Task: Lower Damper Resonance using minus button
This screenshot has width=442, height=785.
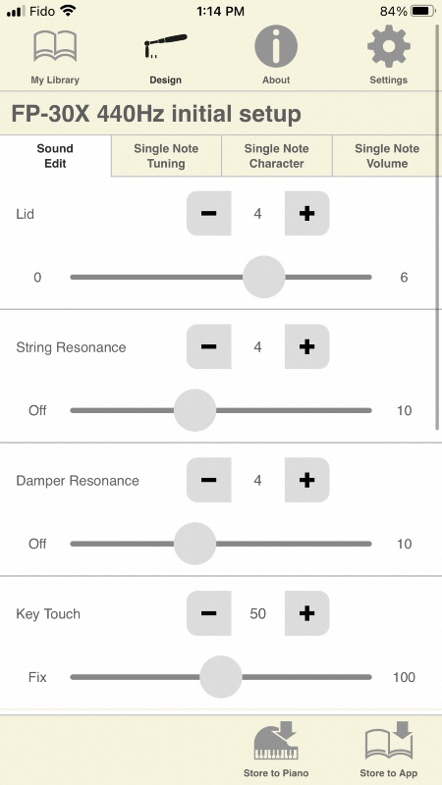Action: (x=209, y=480)
